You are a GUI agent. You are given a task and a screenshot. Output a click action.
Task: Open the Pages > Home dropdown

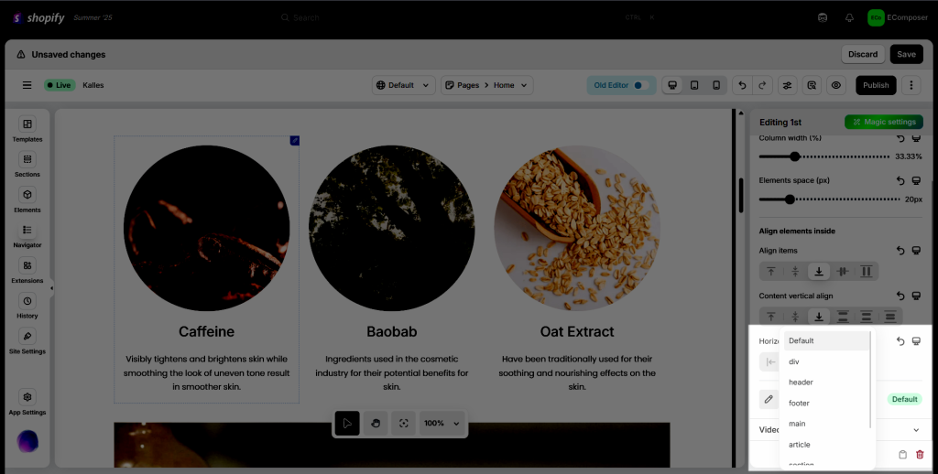[x=487, y=85]
